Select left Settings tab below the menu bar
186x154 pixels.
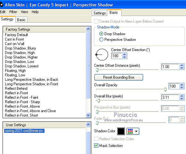point(7,19)
